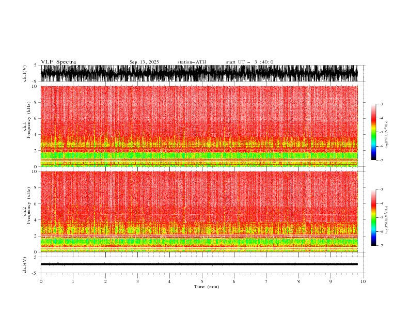Click time axis tick label '1'
409x316 pixels.
[x=73, y=281]
